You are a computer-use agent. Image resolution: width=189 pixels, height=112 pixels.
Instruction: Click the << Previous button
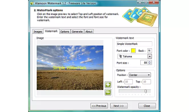pos(99,106)
